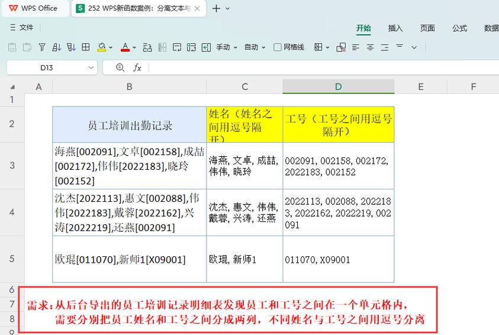The image size is (499, 335).
Task: Switch to the 数据 tab
Action: [x=491, y=28]
